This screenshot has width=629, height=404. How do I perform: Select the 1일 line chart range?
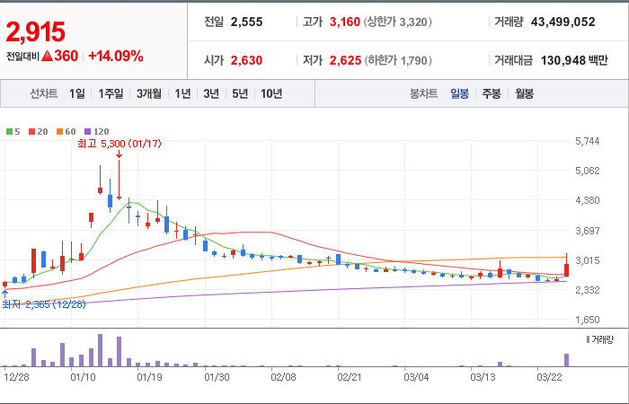coord(77,93)
